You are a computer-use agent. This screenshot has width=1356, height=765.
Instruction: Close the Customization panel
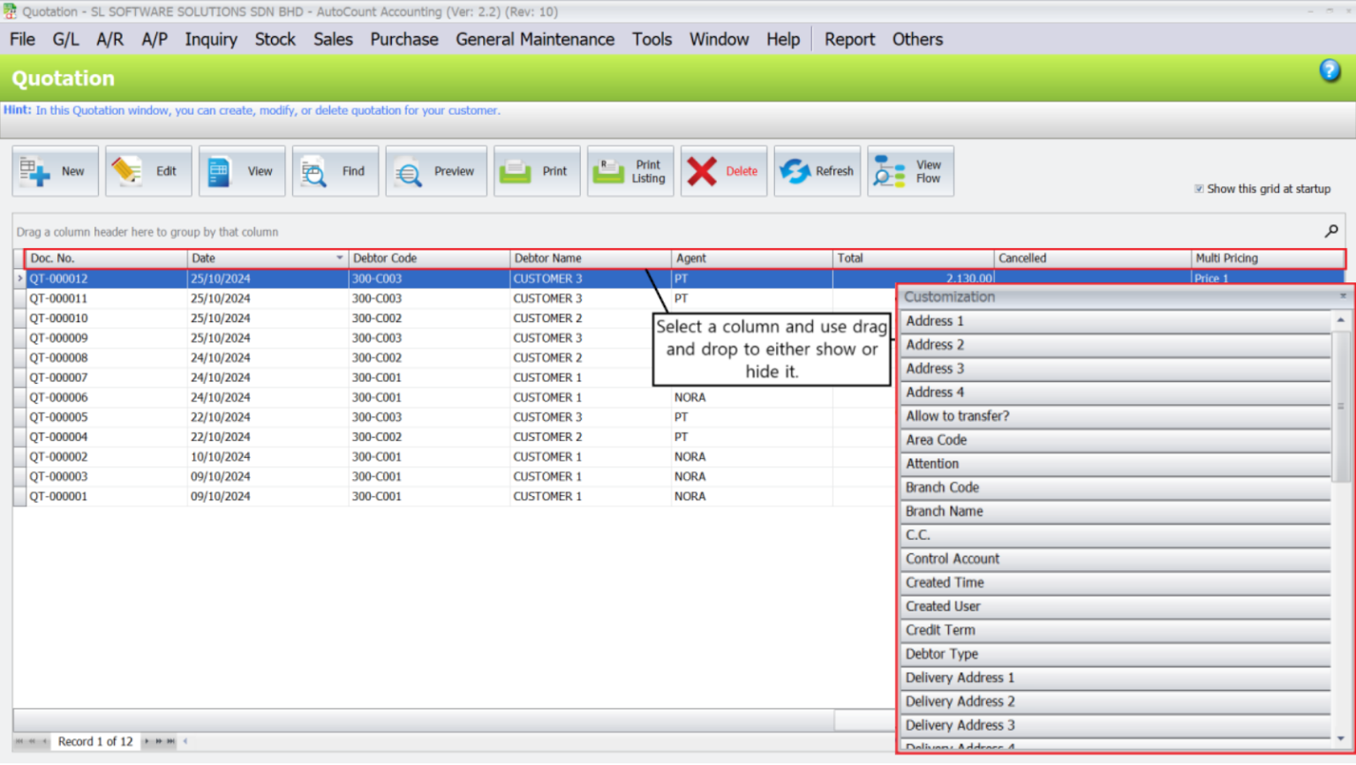[x=1343, y=296]
